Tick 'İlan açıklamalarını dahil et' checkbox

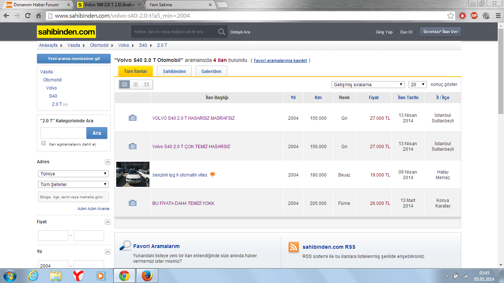click(44, 143)
